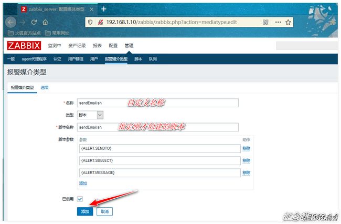Click the blue 添加 submit button
The image size is (341, 224).
pos(85,211)
